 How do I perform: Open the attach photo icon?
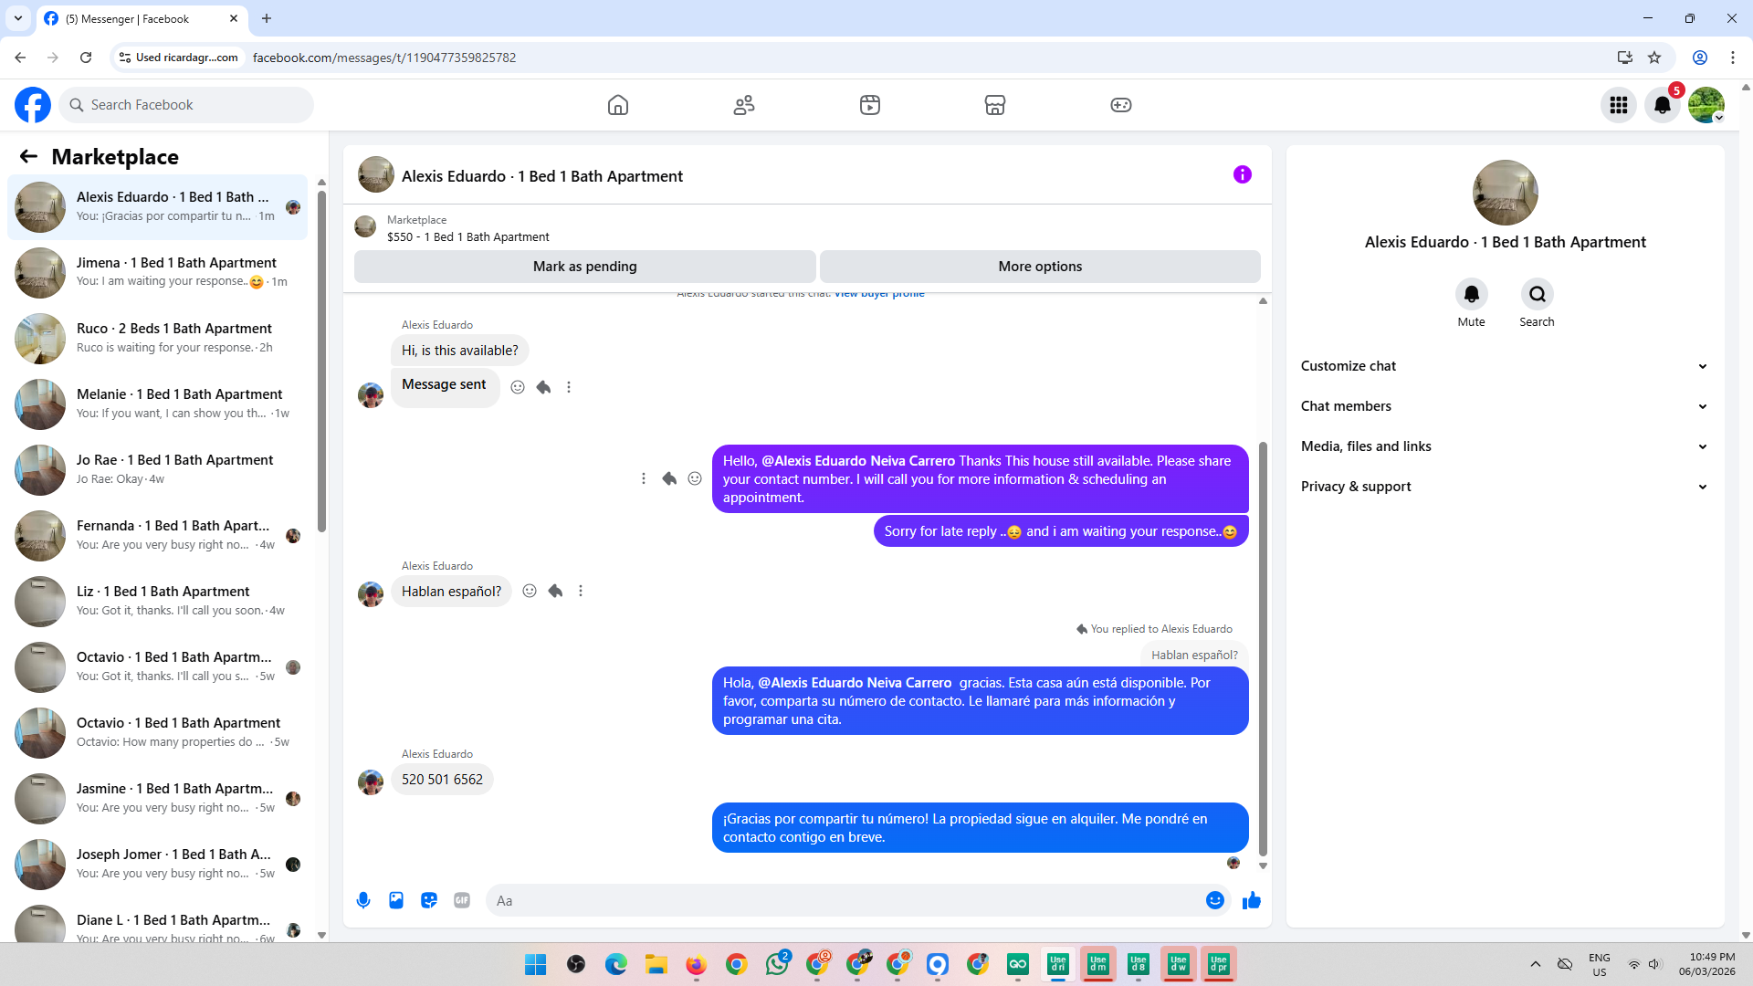click(396, 900)
